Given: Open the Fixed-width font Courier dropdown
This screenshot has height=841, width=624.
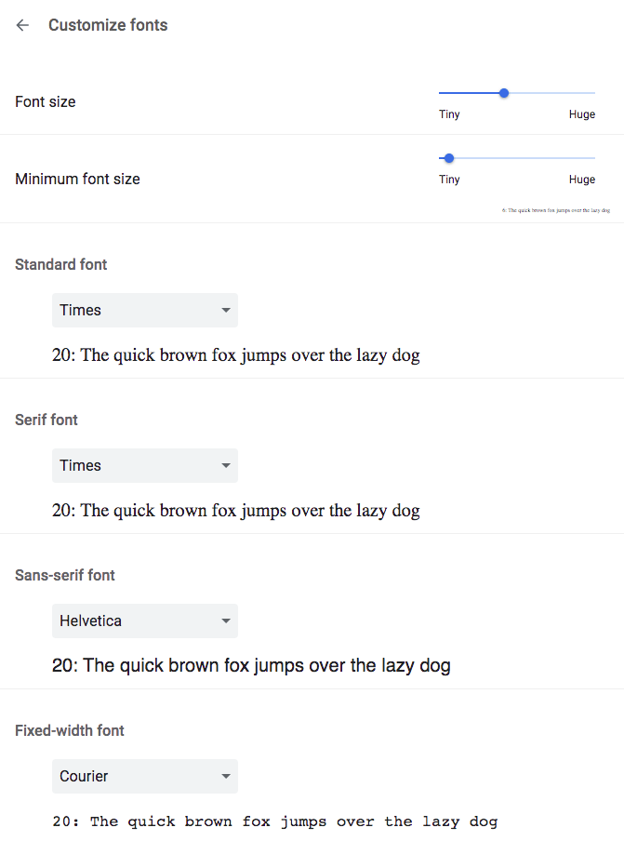Looking at the screenshot, I should [x=145, y=776].
